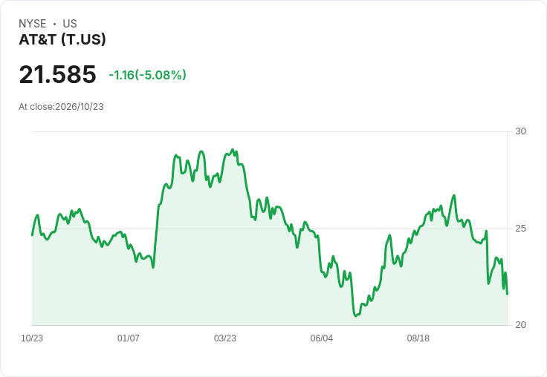Click the At close:2026/10/23 timestamp
547x377 pixels.
point(61,107)
